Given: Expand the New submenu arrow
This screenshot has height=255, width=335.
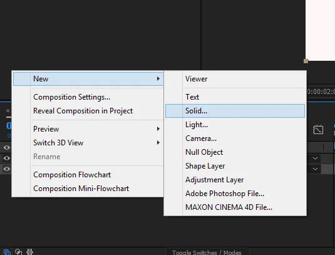Looking at the screenshot, I should [158, 79].
